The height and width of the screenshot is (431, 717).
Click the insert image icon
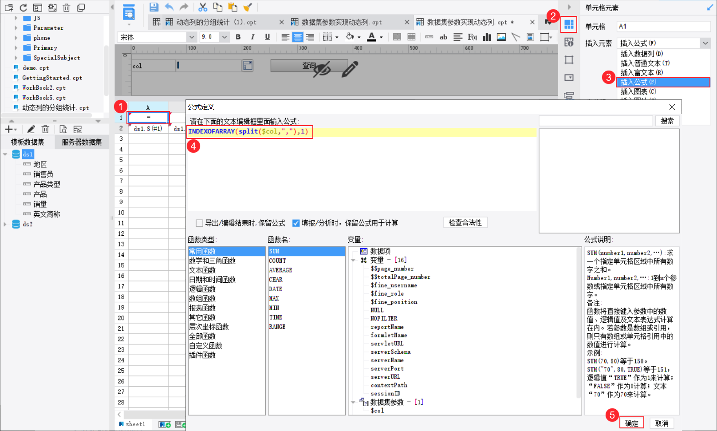(501, 37)
